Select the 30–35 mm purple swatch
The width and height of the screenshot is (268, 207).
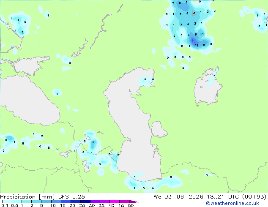pyautogui.click(x=95, y=202)
